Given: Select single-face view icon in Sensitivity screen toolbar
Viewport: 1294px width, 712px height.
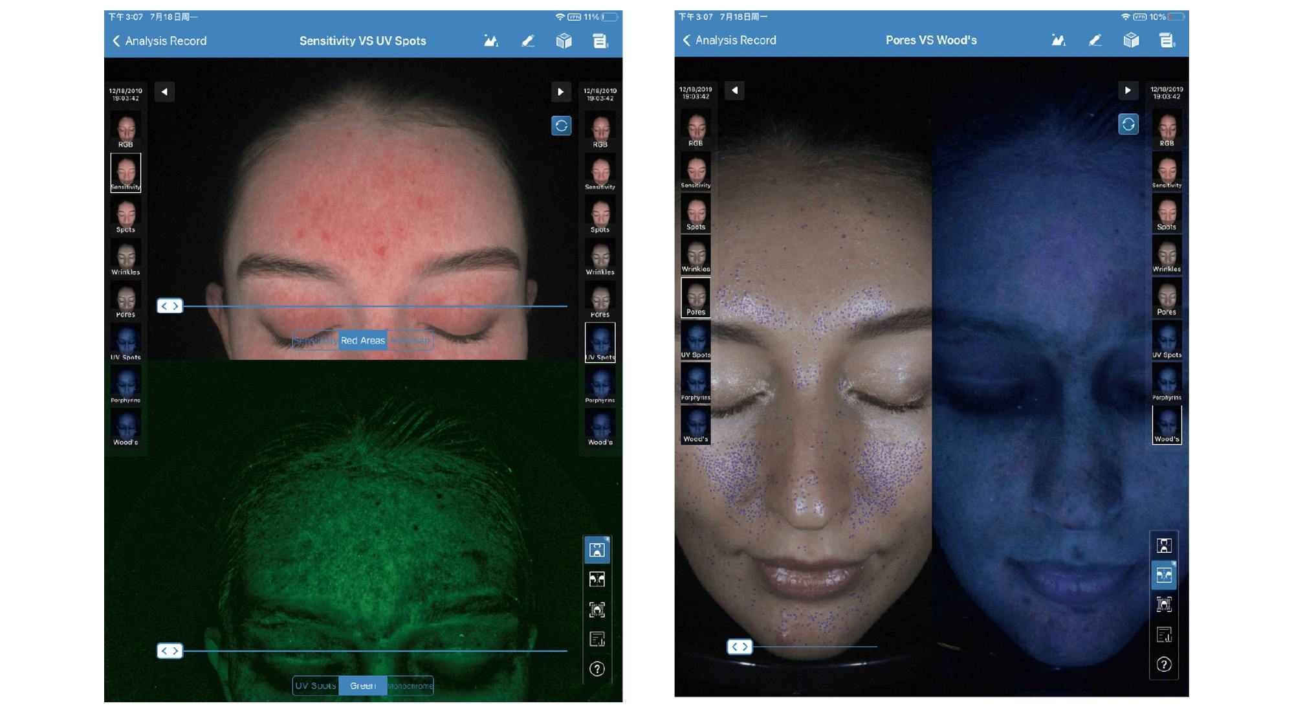Looking at the screenshot, I should pyautogui.click(x=597, y=550).
